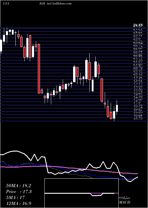Click the <<Live MACD label
The image size is (148, 208).
click(125, 200)
